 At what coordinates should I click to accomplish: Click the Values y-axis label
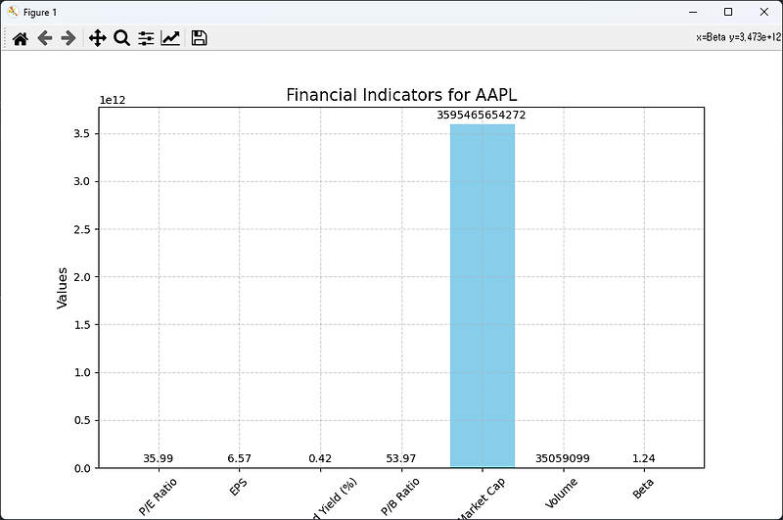[62, 288]
